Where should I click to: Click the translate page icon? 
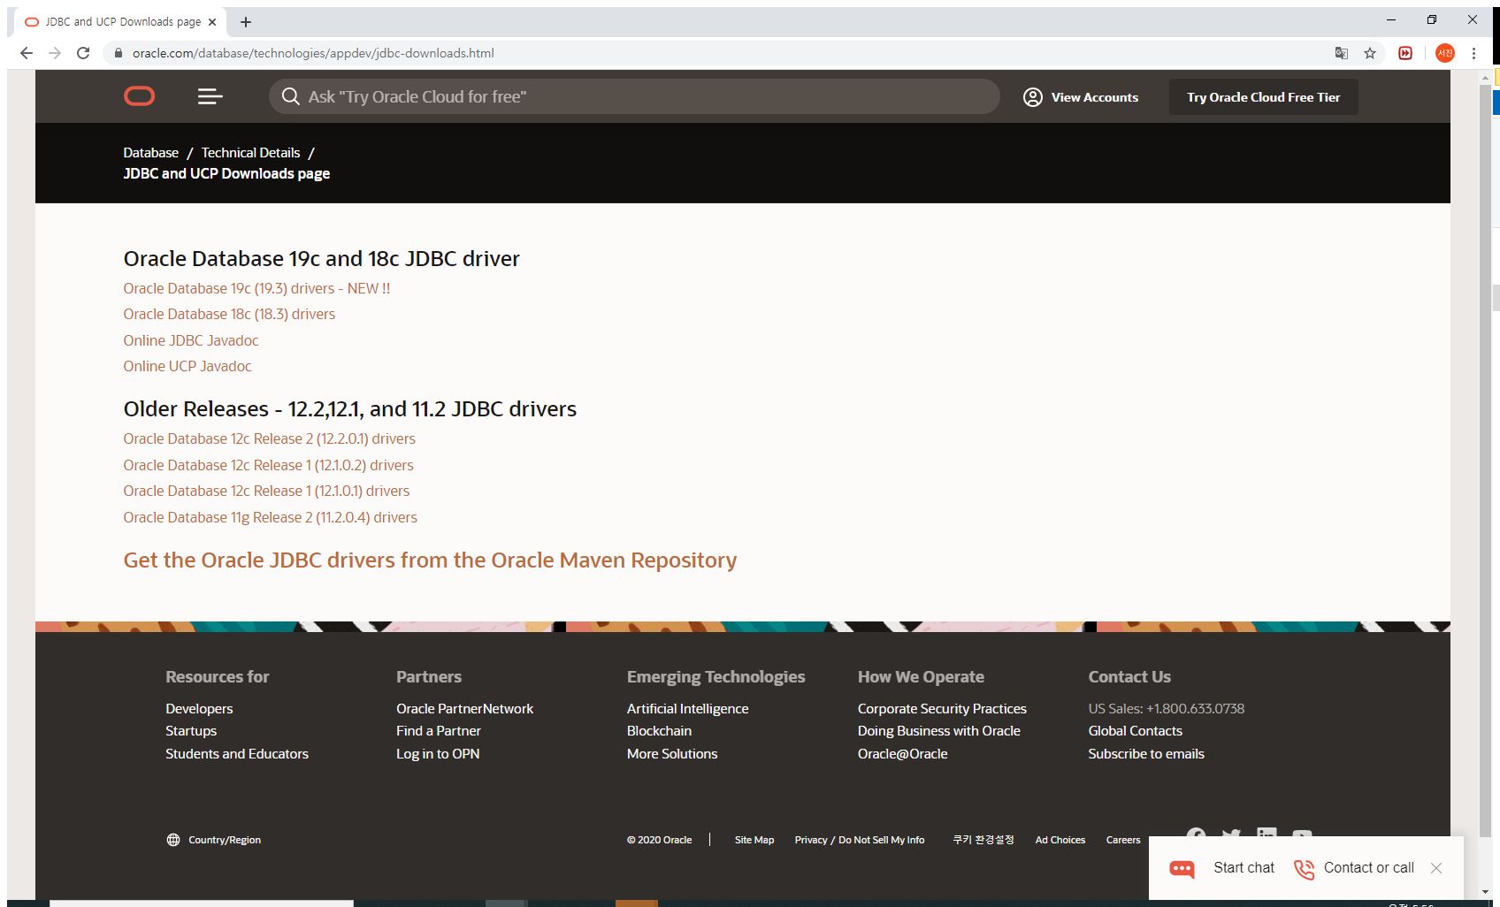tap(1342, 53)
